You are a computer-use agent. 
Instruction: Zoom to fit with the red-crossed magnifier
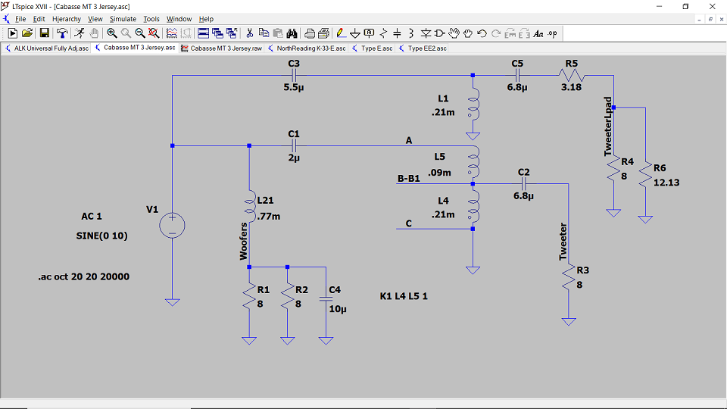[154, 33]
